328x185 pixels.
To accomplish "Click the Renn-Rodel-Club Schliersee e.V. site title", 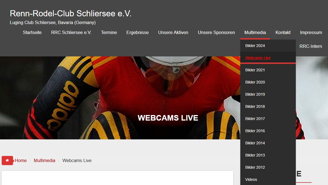I will [70, 13].
